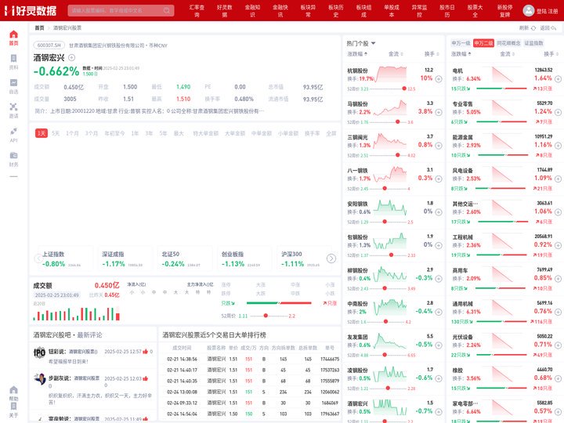The image size is (564, 423).
Task: Click the 好灵数据 logo
Action: (31, 10)
